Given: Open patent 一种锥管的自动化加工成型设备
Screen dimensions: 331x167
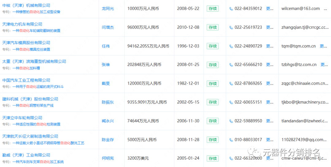Looking at the screenshot, I should point(36,12).
